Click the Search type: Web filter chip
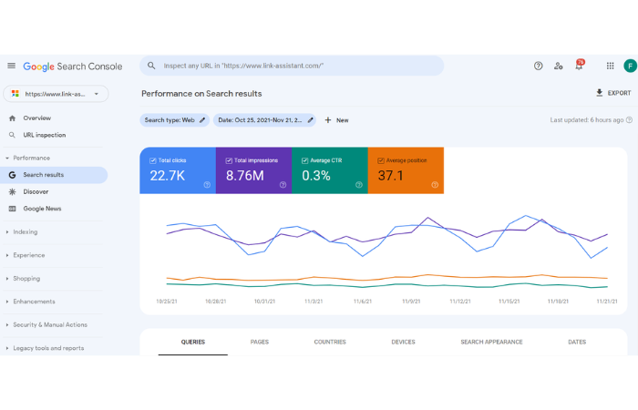The image size is (638, 410). (x=175, y=120)
